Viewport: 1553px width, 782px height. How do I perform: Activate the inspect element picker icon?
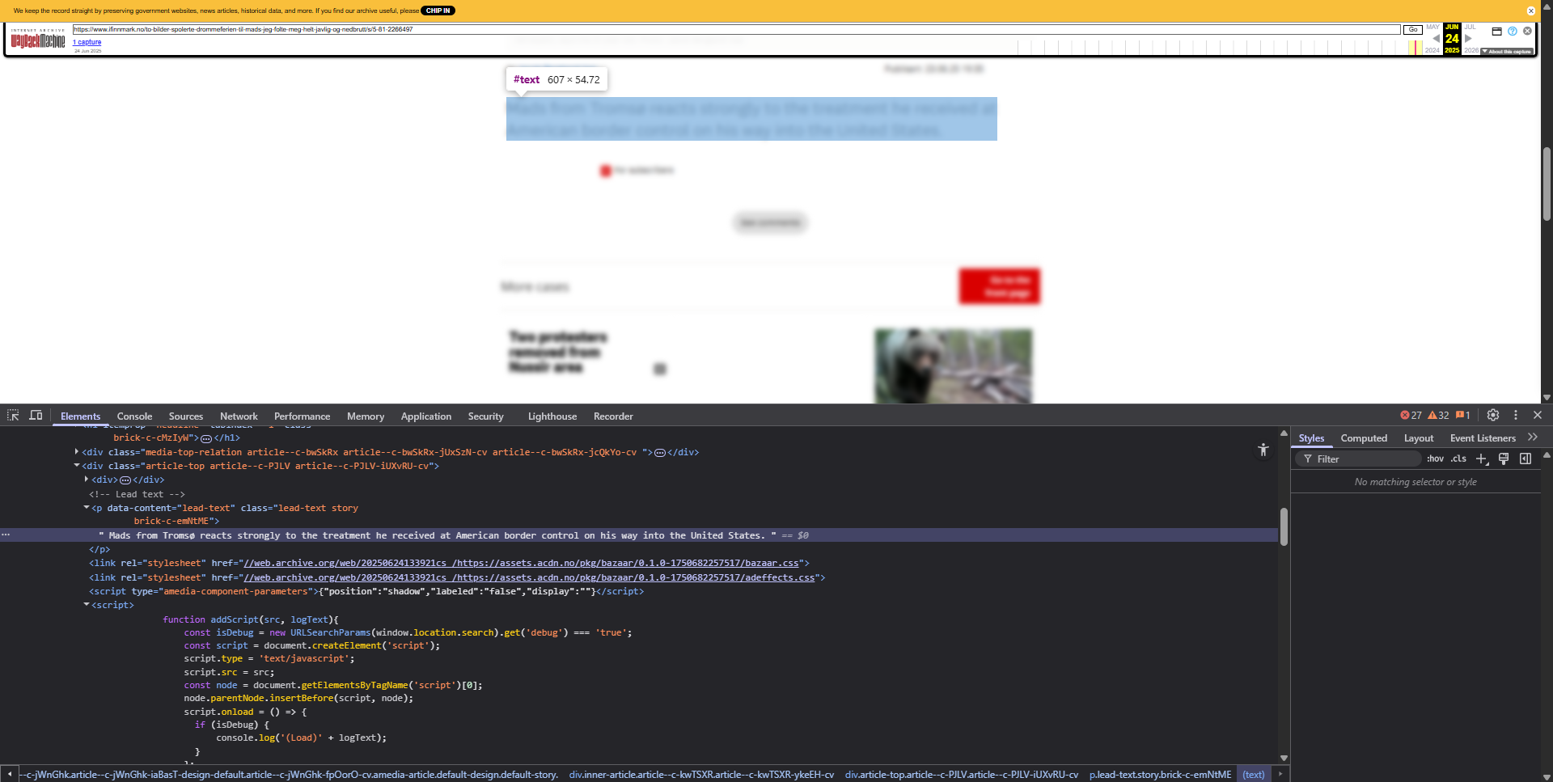point(13,415)
